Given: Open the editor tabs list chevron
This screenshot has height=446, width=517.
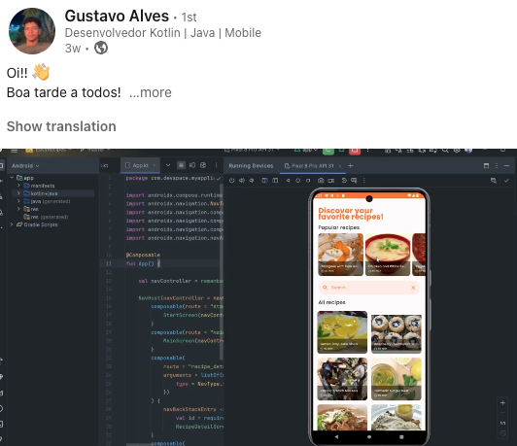Looking at the screenshot, I should tap(168, 165).
